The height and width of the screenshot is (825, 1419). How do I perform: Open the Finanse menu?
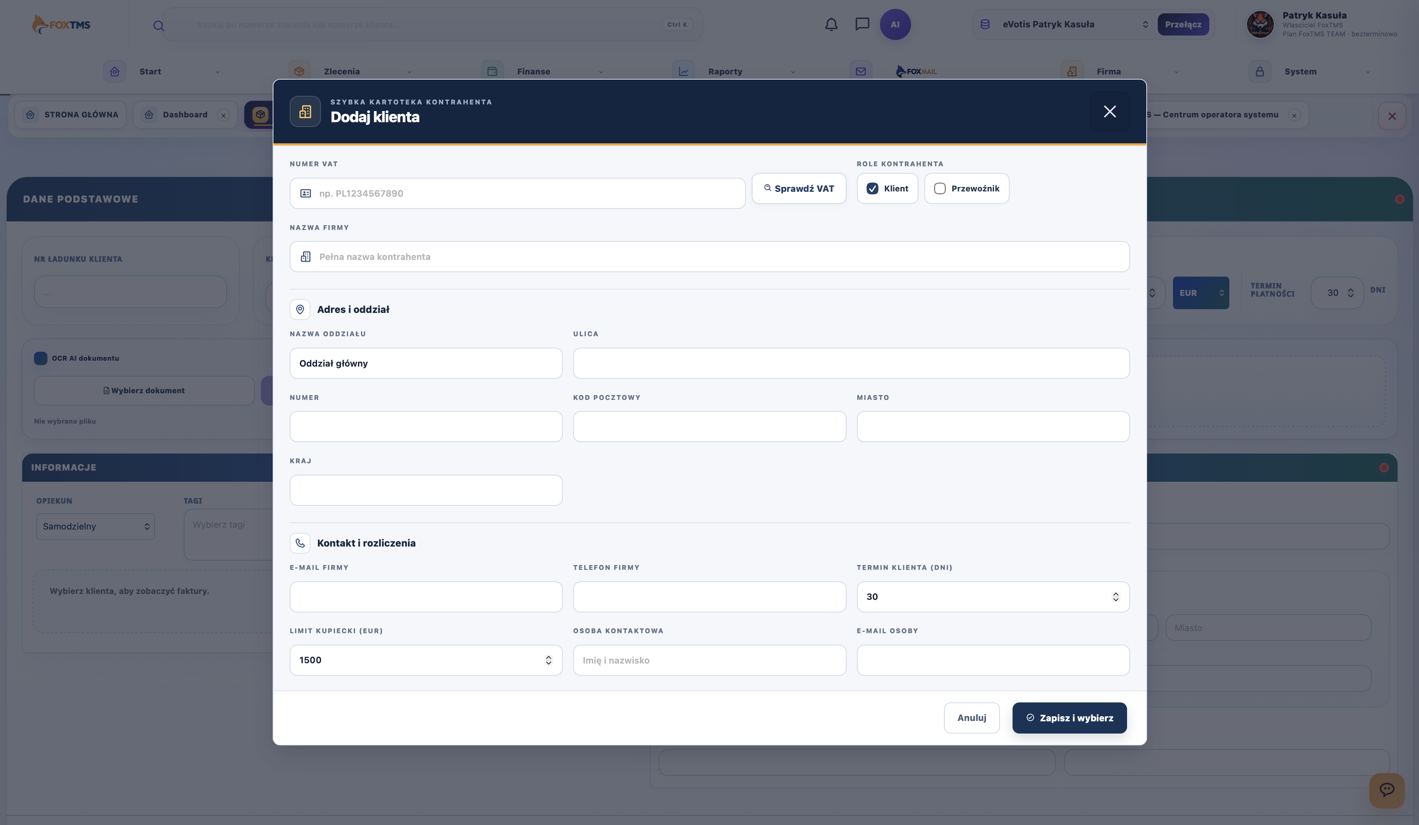click(533, 71)
